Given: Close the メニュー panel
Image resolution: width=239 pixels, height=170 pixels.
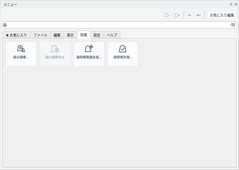Looking at the screenshot, I should [236, 4].
